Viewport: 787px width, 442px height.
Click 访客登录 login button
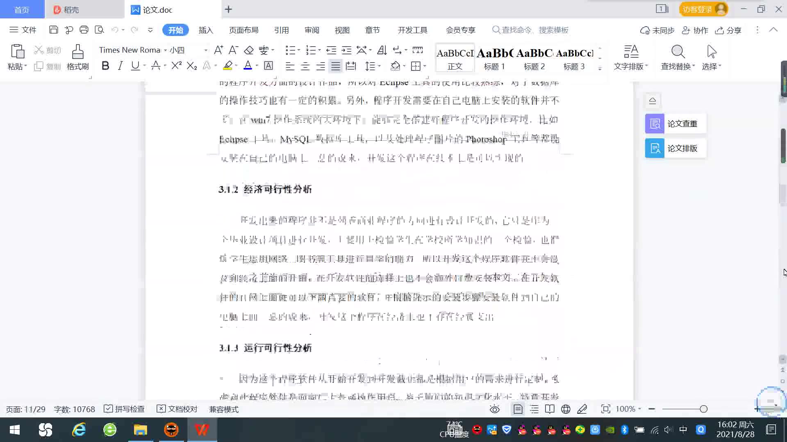point(703,9)
